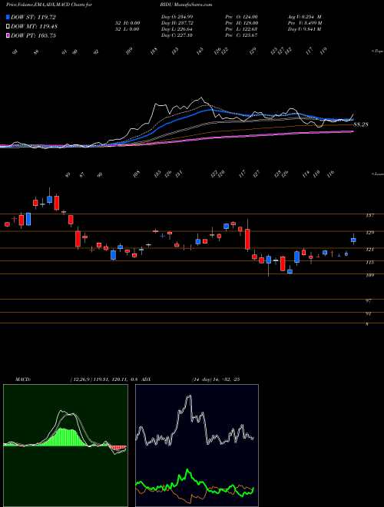Viewport: 384px width, 507px height.
Task: Click the 97 price level label
Action: click(x=368, y=301)
